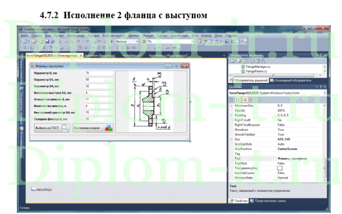Open Solution Explorer window position dropdown arrow
The width and height of the screenshot is (342, 214).
click(x=317, y=55)
